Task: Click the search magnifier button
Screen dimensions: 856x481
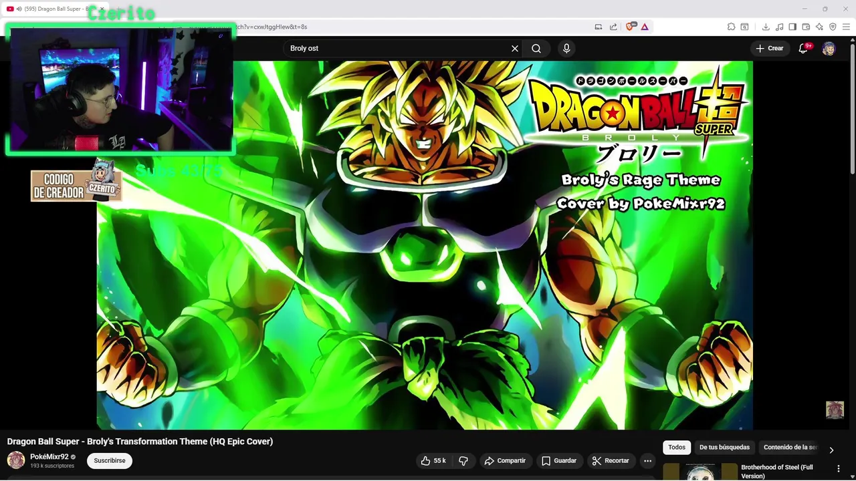Action: pos(536,48)
